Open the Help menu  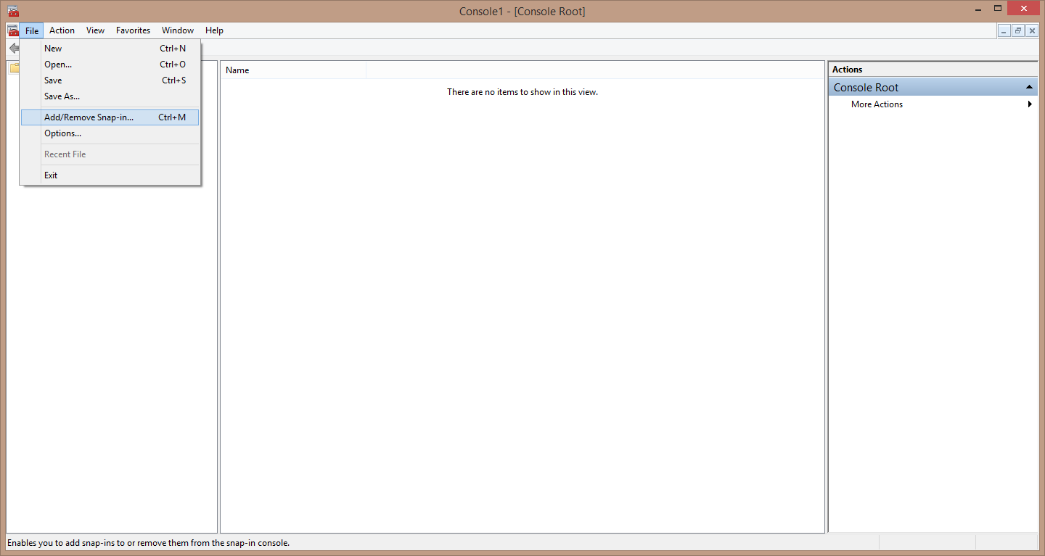pyautogui.click(x=214, y=30)
